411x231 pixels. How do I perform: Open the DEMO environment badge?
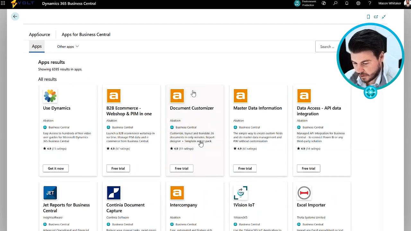pos(297,4)
